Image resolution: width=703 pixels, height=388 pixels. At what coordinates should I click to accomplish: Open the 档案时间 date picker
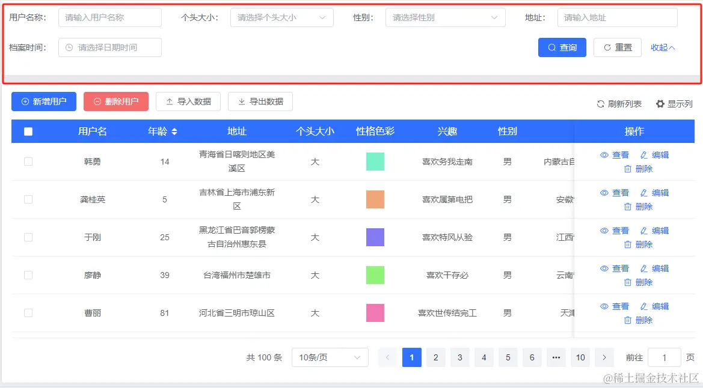[x=110, y=47]
